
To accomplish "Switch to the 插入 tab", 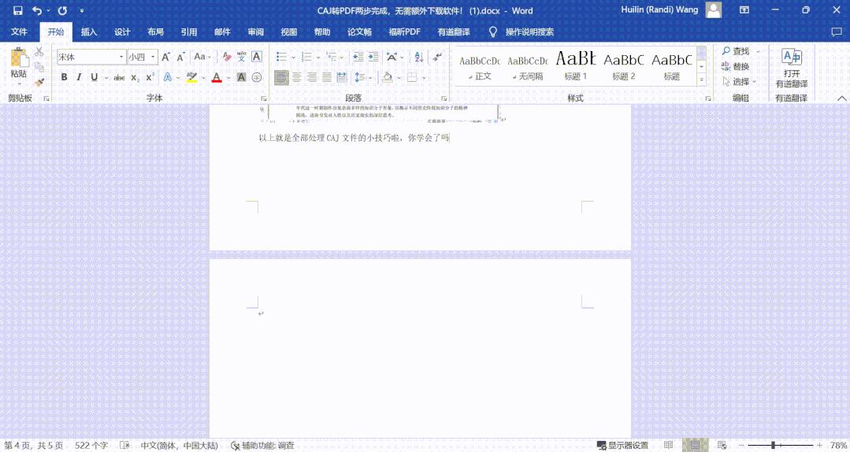I will 89,32.
